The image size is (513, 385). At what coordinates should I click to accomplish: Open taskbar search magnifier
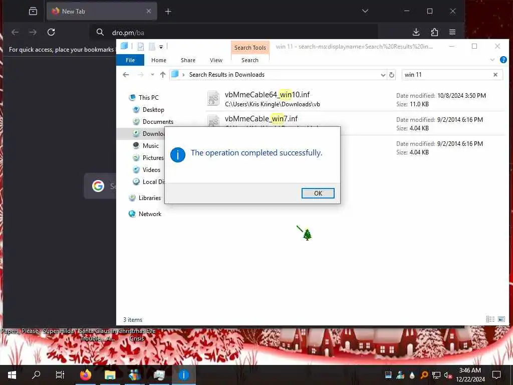[36, 375]
